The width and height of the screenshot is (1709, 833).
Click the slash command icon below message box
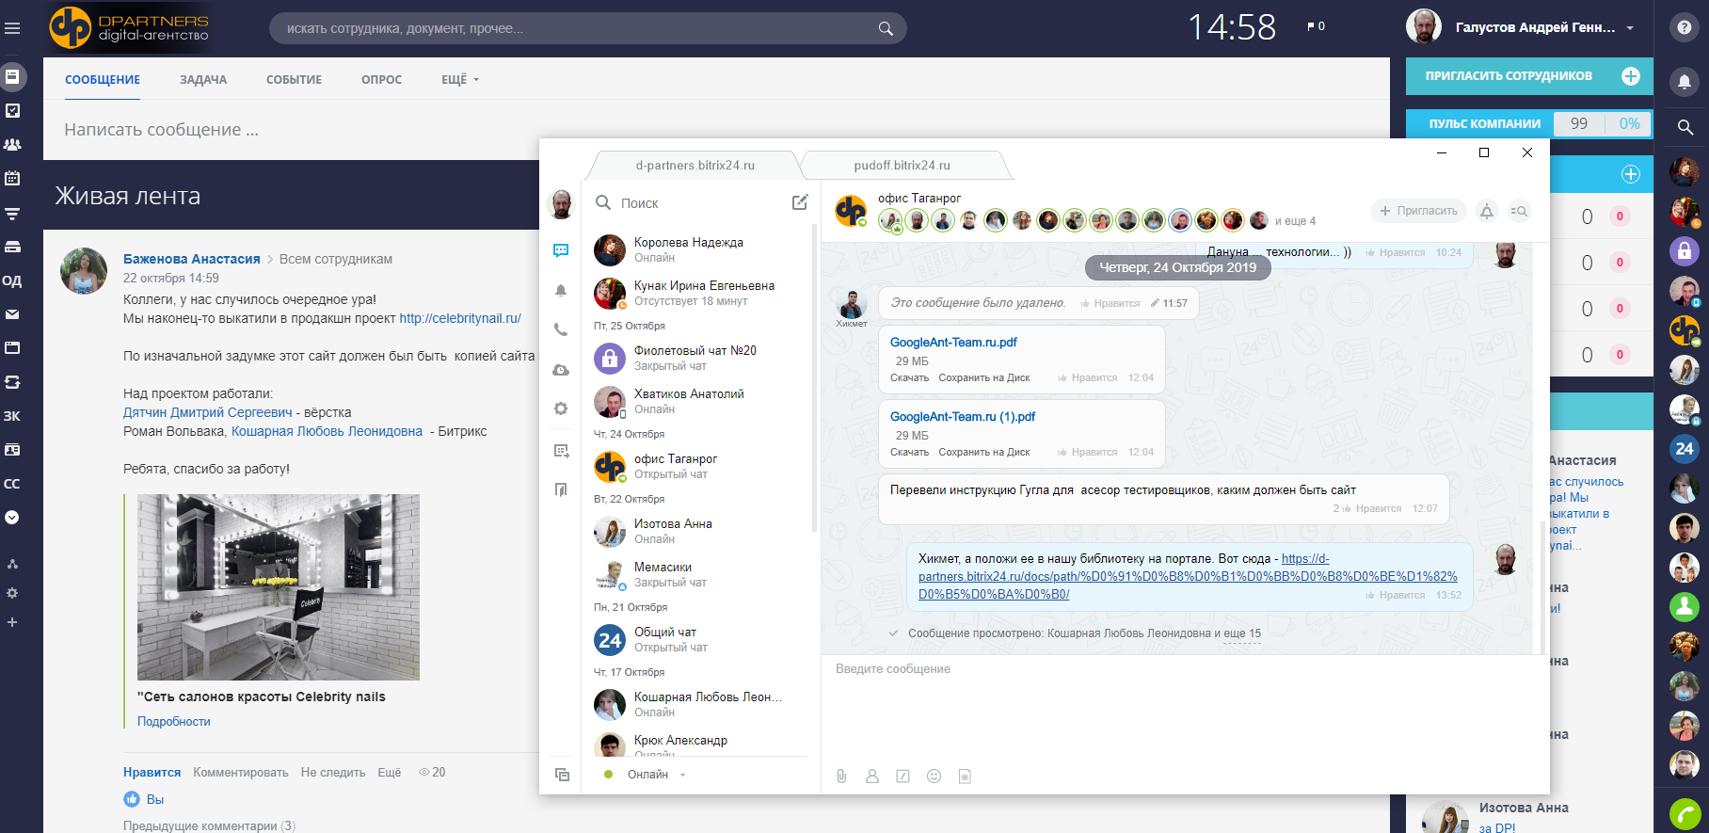[x=902, y=777]
